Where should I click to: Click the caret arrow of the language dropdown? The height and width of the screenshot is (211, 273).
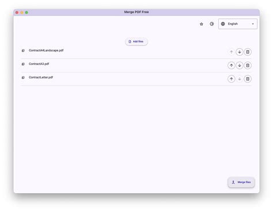[x=253, y=24]
